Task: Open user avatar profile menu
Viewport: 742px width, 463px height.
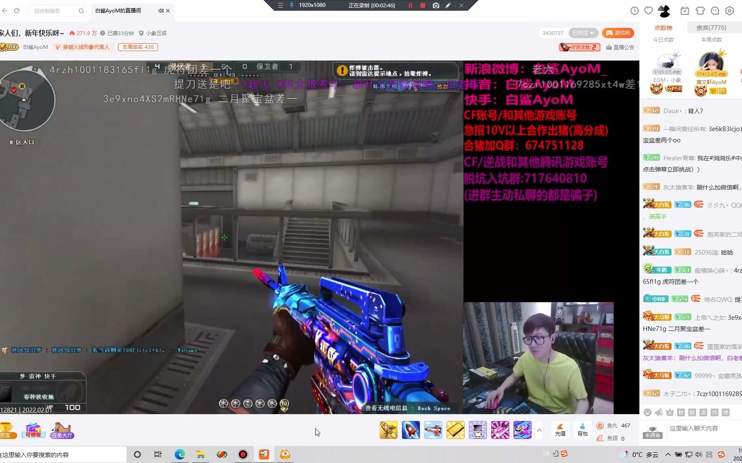Action: 664,11
